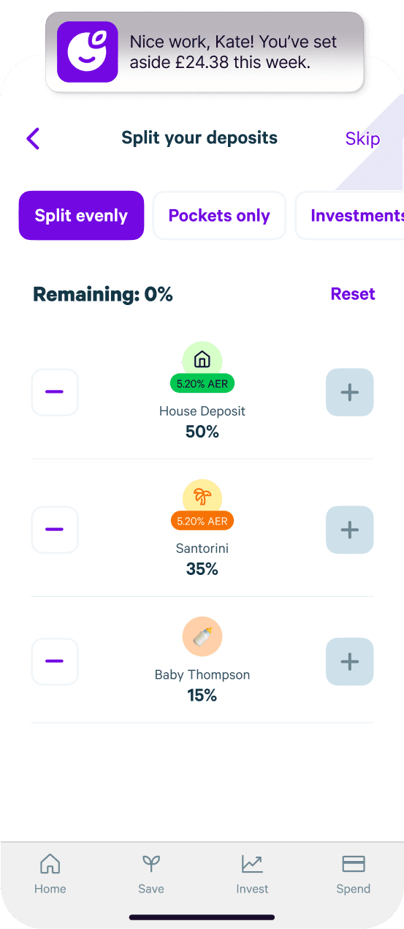Open the Save sprout icon tab
The image size is (404, 929).
click(x=151, y=864)
